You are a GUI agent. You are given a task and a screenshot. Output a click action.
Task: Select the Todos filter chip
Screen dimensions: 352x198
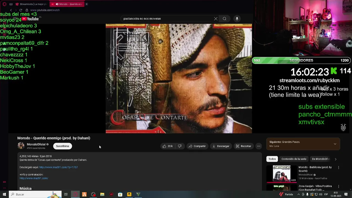272,159
